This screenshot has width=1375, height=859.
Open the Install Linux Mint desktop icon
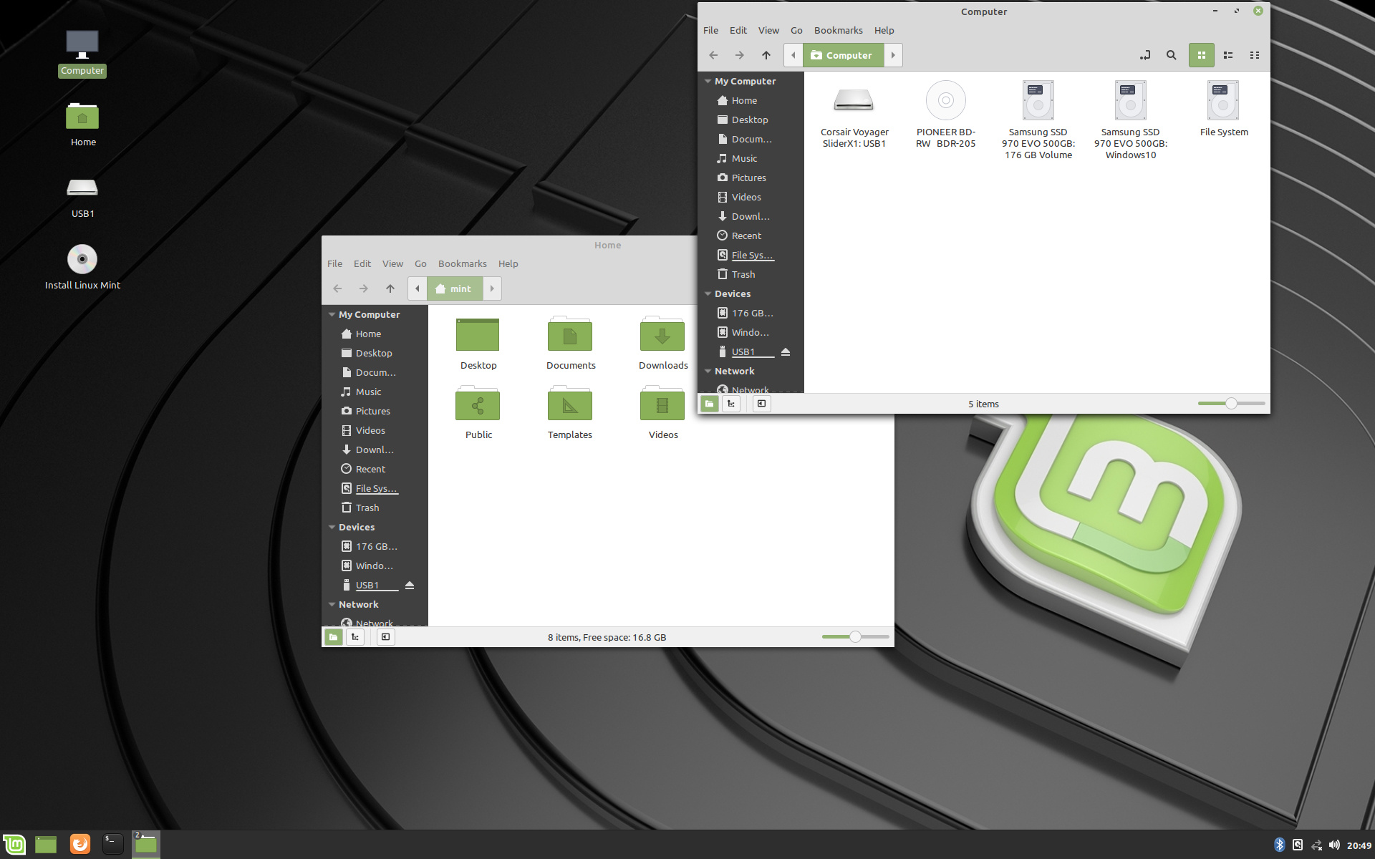coord(82,260)
